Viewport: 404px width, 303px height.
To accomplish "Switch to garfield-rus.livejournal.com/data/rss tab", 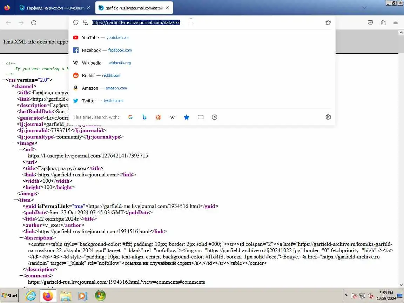I will click(134, 8).
